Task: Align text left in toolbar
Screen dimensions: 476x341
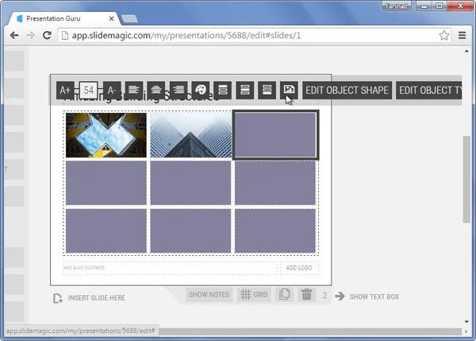Action: point(134,90)
